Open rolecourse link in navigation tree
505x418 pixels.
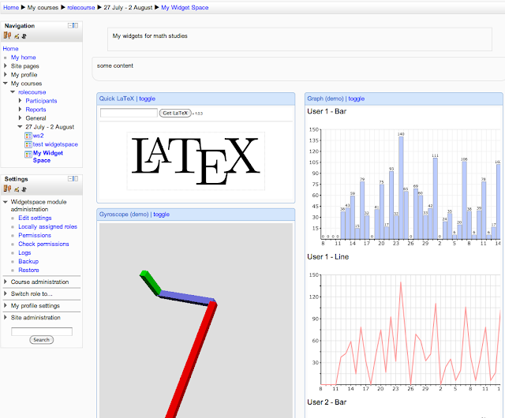point(32,92)
